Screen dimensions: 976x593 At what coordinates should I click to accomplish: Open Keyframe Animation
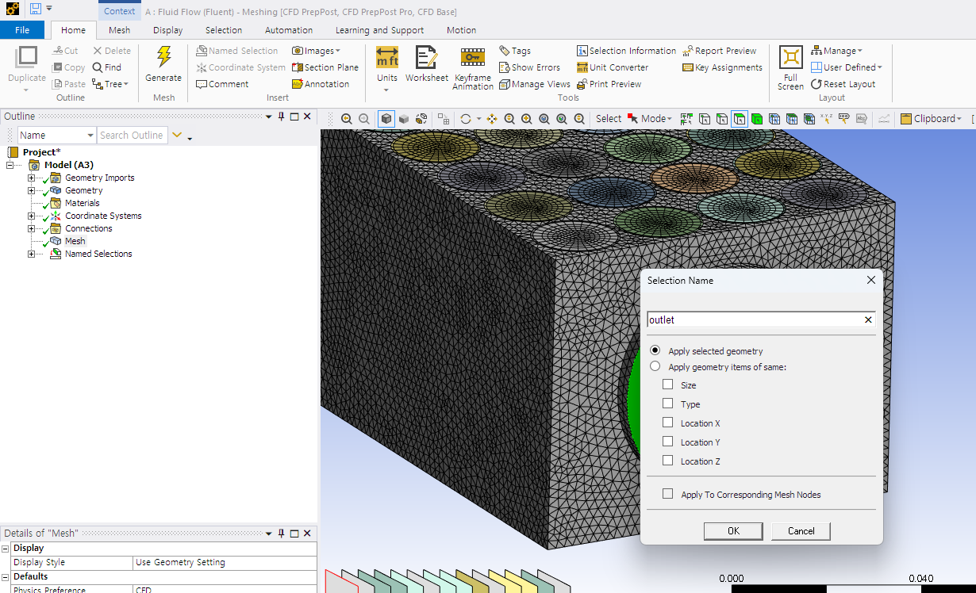(x=473, y=68)
